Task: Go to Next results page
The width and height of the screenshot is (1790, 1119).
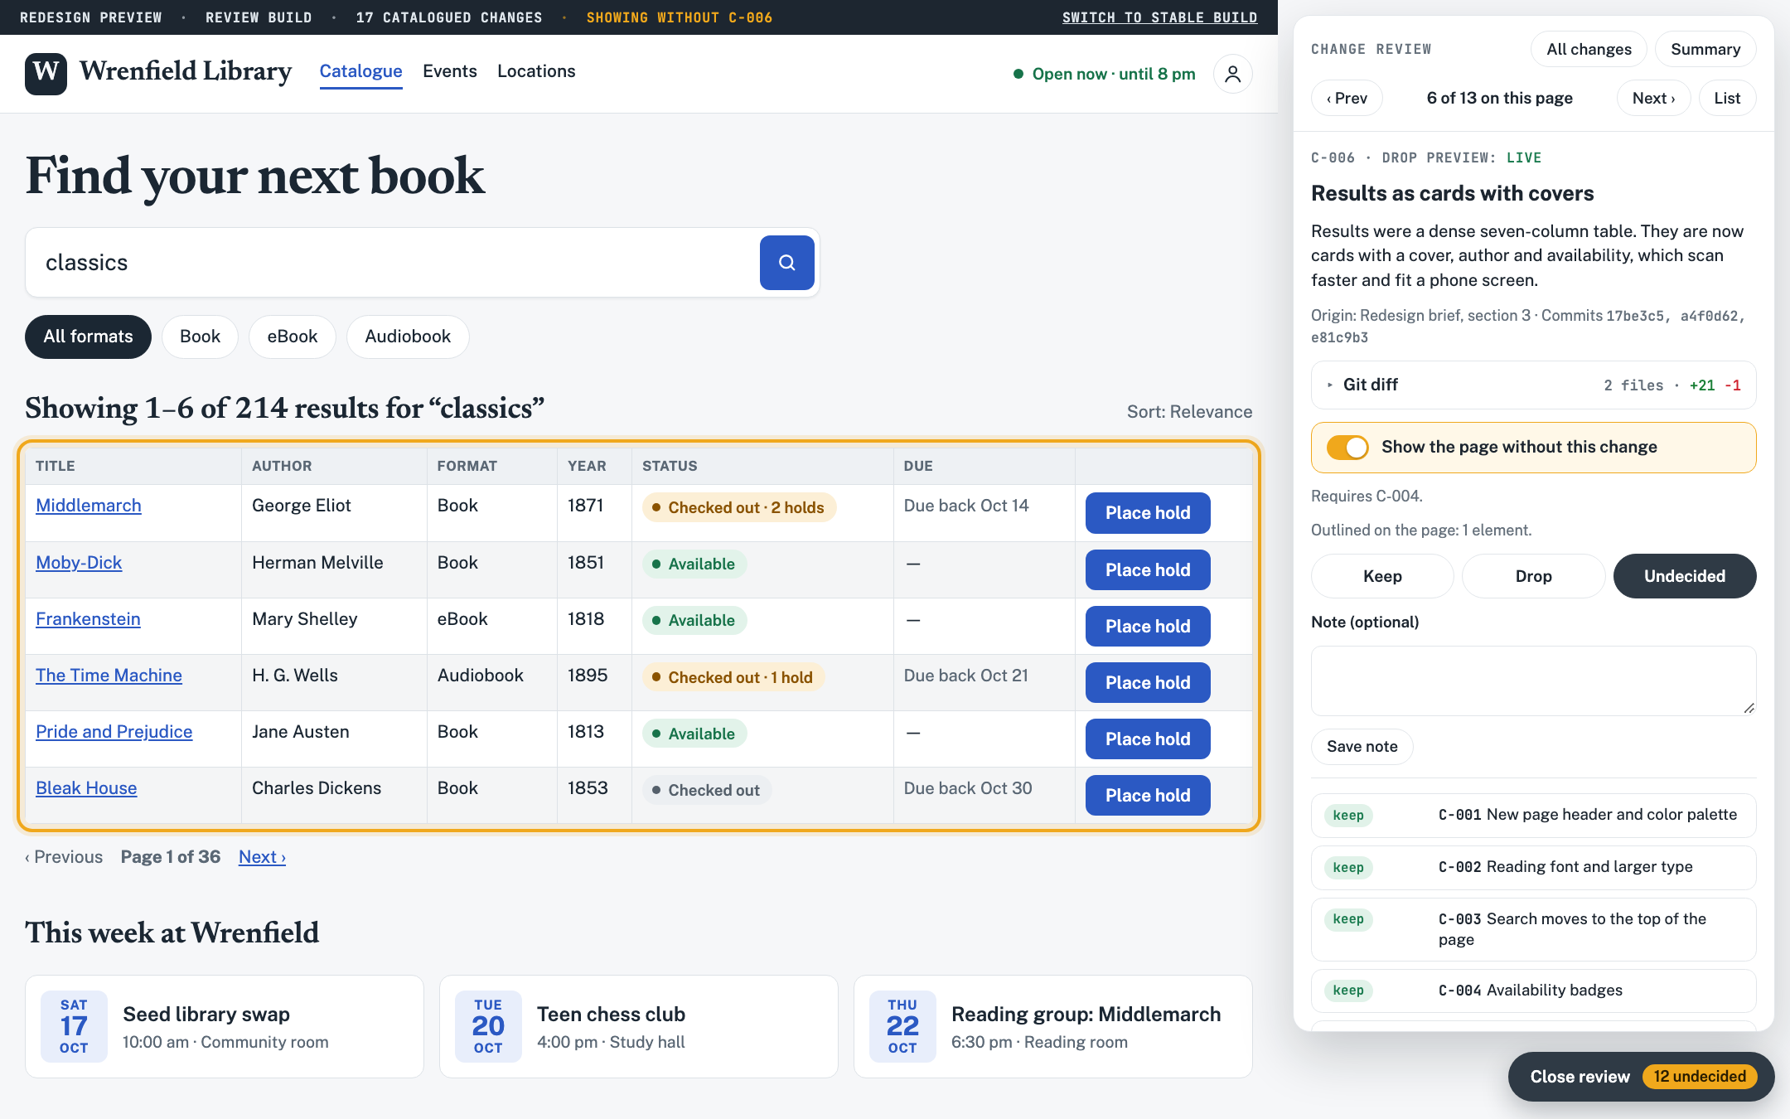Action: pyautogui.click(x=262, y=857)
